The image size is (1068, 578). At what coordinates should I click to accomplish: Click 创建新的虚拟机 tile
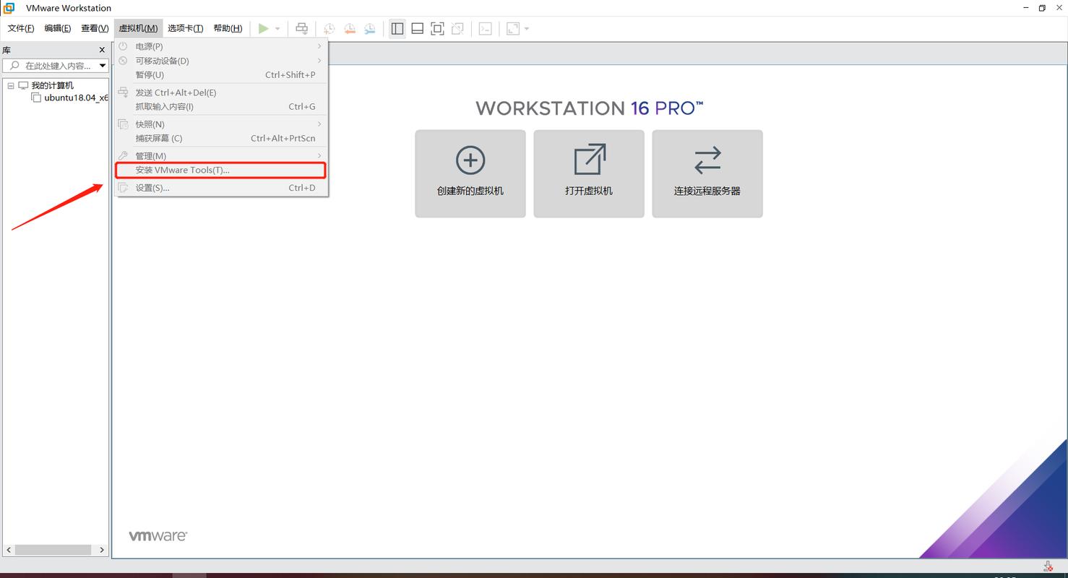coord(470,173)
